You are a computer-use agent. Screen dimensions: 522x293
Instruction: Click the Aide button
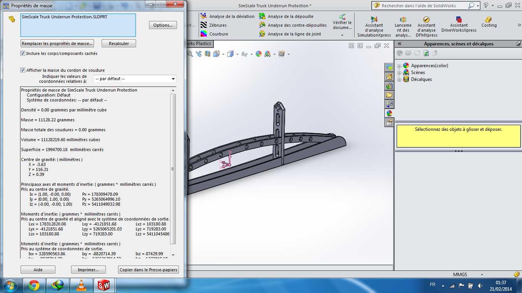pyautogui.click(x=38, y=270)
